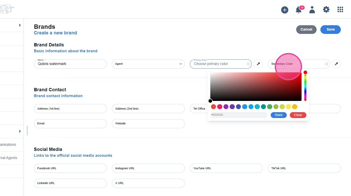This screenshot has height=196, width=351.
Task: Open the user profile icon
Action: click(312, 10)
